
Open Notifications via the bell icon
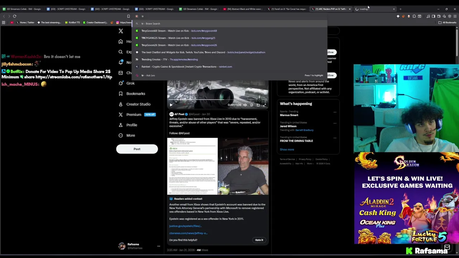point(120,62)
